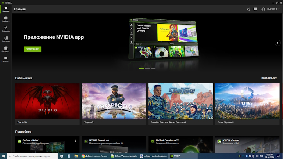
Task: Click the GeForce NOW logo icon
Action: coord(19,141)
